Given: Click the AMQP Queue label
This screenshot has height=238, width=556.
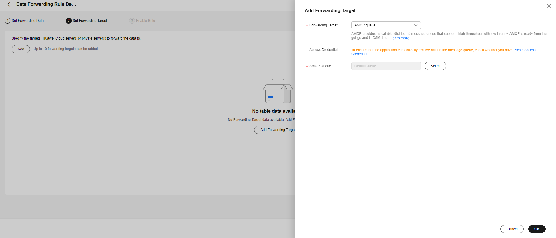Looking at the screenshot, I should 320,66.
